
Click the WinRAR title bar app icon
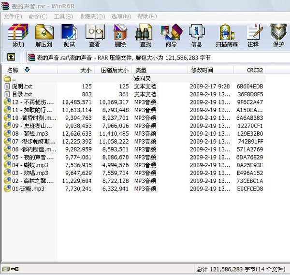click(x=5, y=6)
